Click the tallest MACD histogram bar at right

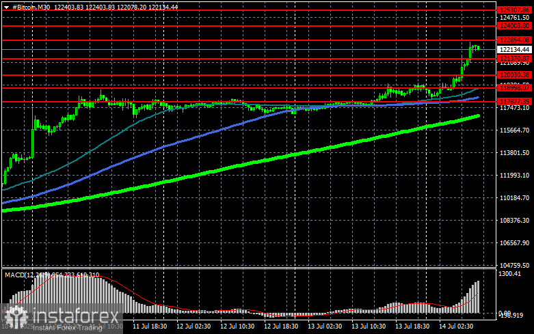tap(478, 297)
